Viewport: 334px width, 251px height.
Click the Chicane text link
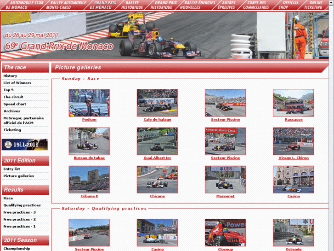[x=157, y=196]
